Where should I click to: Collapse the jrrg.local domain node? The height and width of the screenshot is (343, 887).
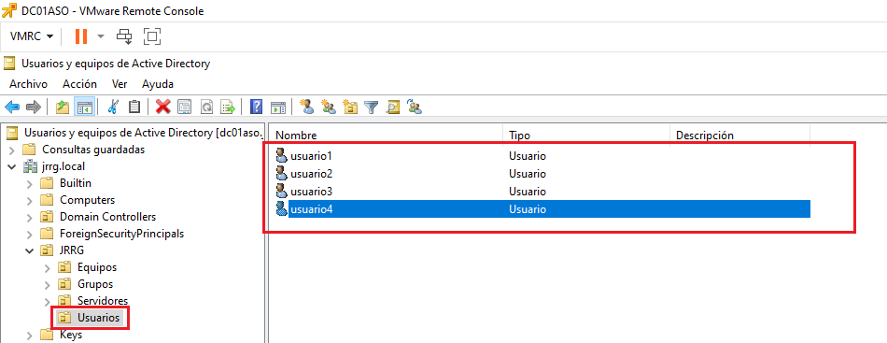[12, 167]
